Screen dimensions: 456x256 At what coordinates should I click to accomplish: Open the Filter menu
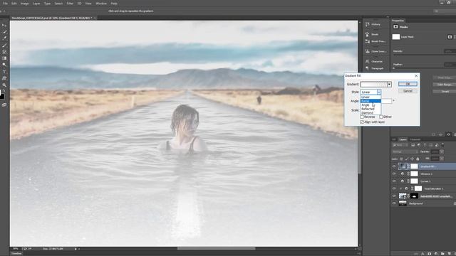(x=70, y=4)
